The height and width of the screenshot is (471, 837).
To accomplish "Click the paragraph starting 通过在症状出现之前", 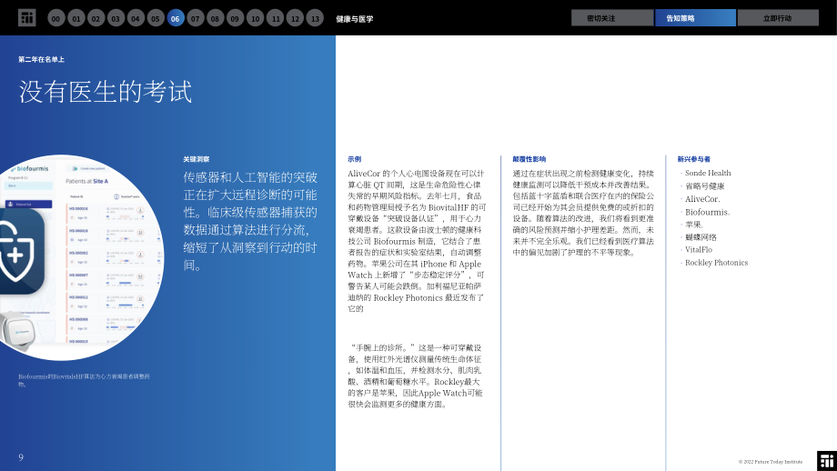I will [x=583, y=213].
